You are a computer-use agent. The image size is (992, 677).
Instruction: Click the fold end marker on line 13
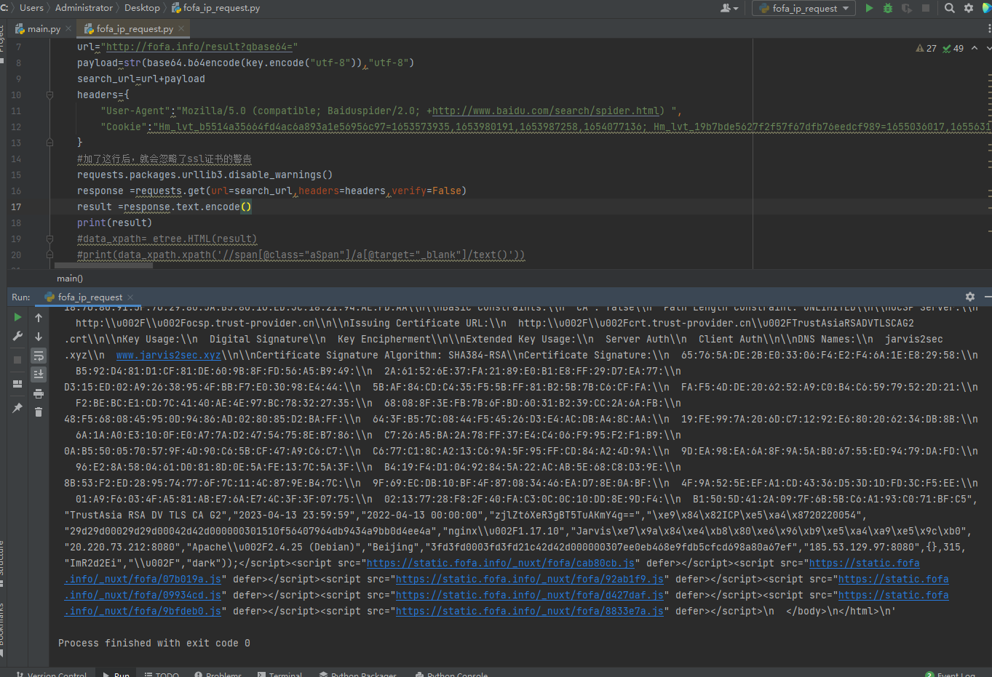tap(49, 143)
